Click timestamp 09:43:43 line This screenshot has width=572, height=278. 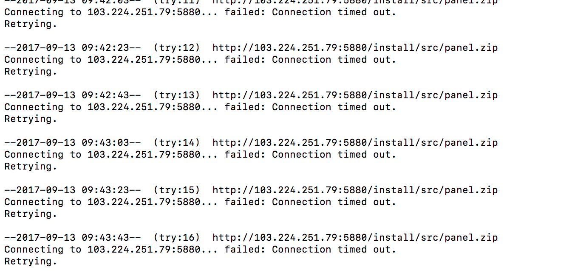pyautogui.click(x=73, y=237)
